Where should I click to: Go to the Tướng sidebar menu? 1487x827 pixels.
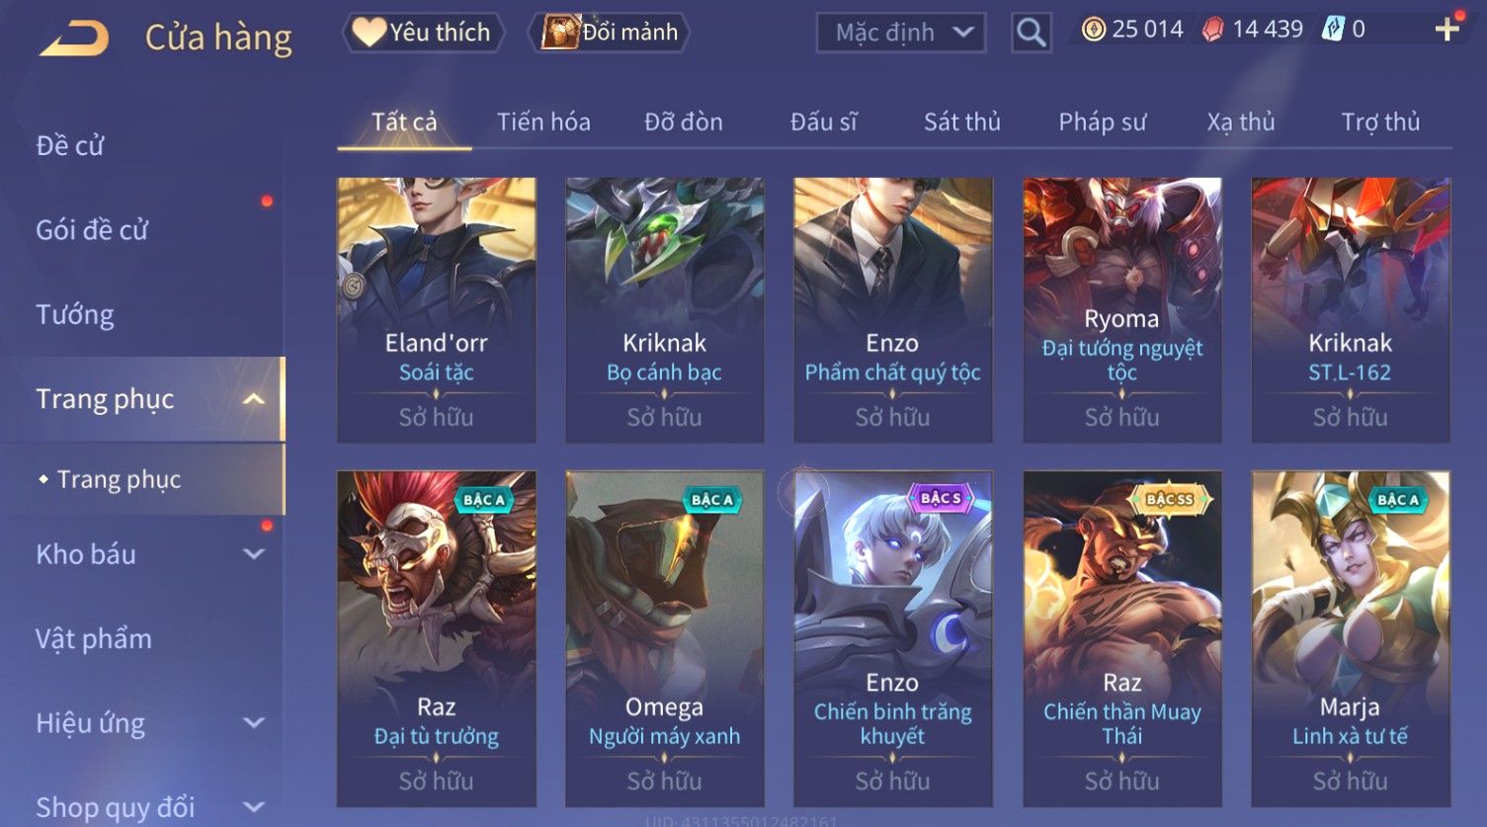click(x=75, y=315)
